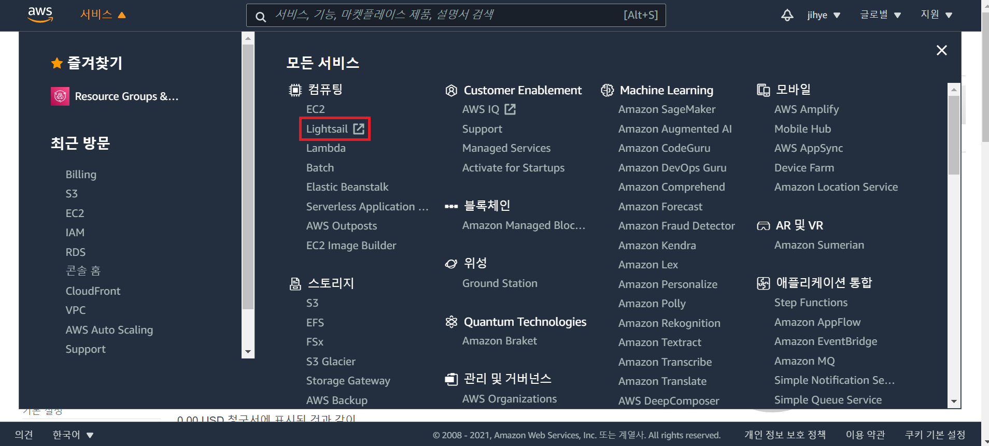Open VPC from recent visits
Image resolution: width=989 pixels, height=446 pixels.
[x=75, y=310]
